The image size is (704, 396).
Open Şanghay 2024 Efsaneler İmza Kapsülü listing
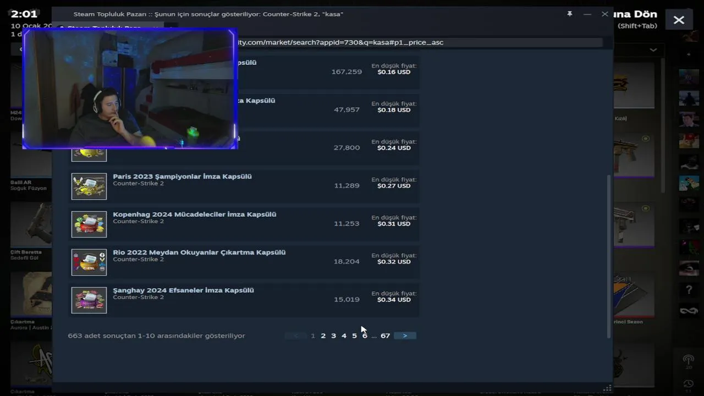click(x=183, y=290)
